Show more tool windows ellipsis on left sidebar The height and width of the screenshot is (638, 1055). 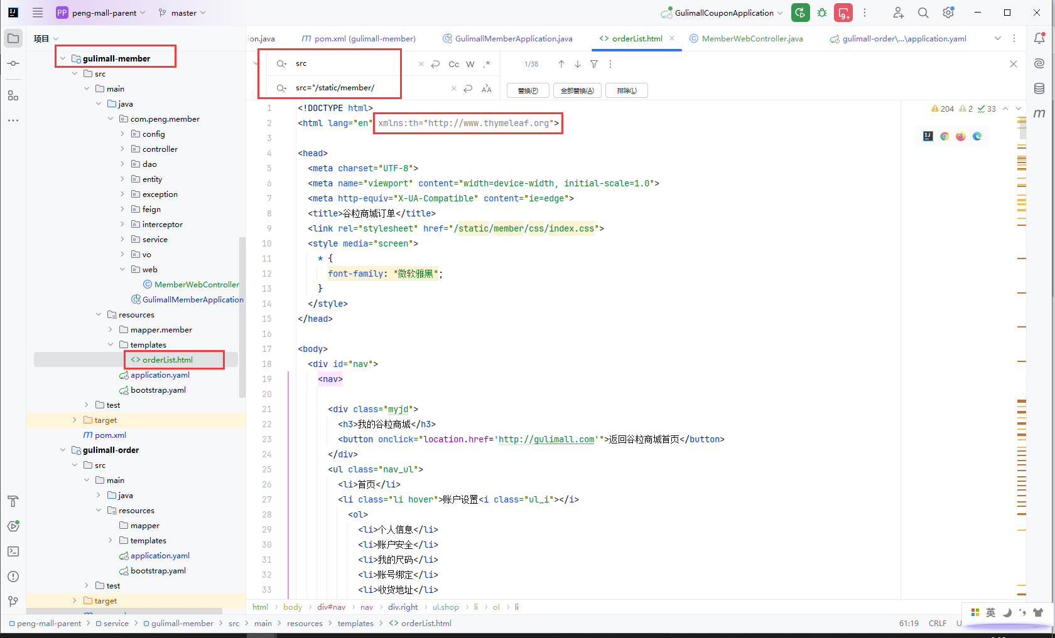point(13,120)
